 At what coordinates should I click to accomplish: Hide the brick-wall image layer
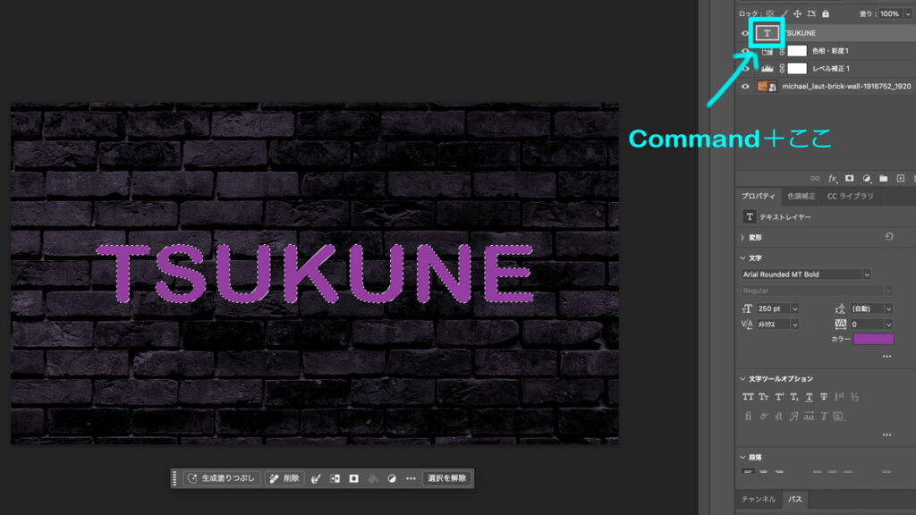745,87
